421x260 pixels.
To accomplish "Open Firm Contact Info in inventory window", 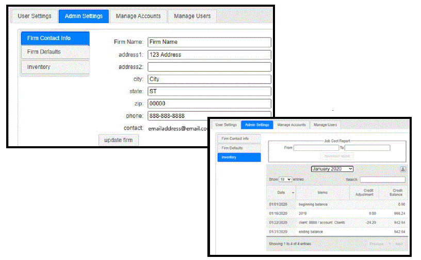I will (239, 138).
